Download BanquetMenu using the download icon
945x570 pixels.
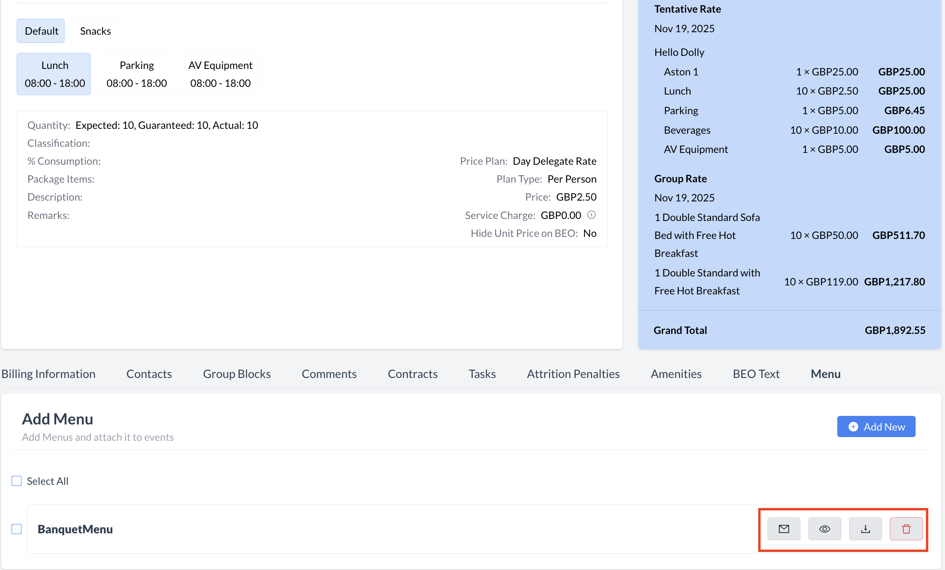click(865, 529)
